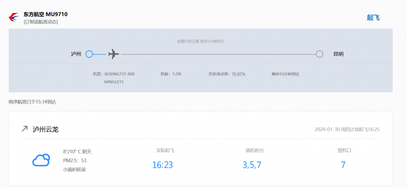Click the 泸州云龙 airport name heading
Screen dimensions: 407x188
(46, 129)
